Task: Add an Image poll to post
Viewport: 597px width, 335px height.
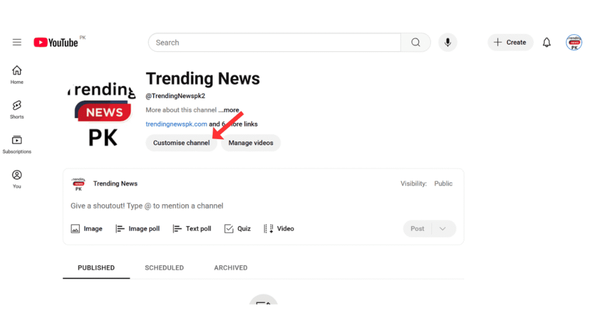Action: (x=138, y=229)
